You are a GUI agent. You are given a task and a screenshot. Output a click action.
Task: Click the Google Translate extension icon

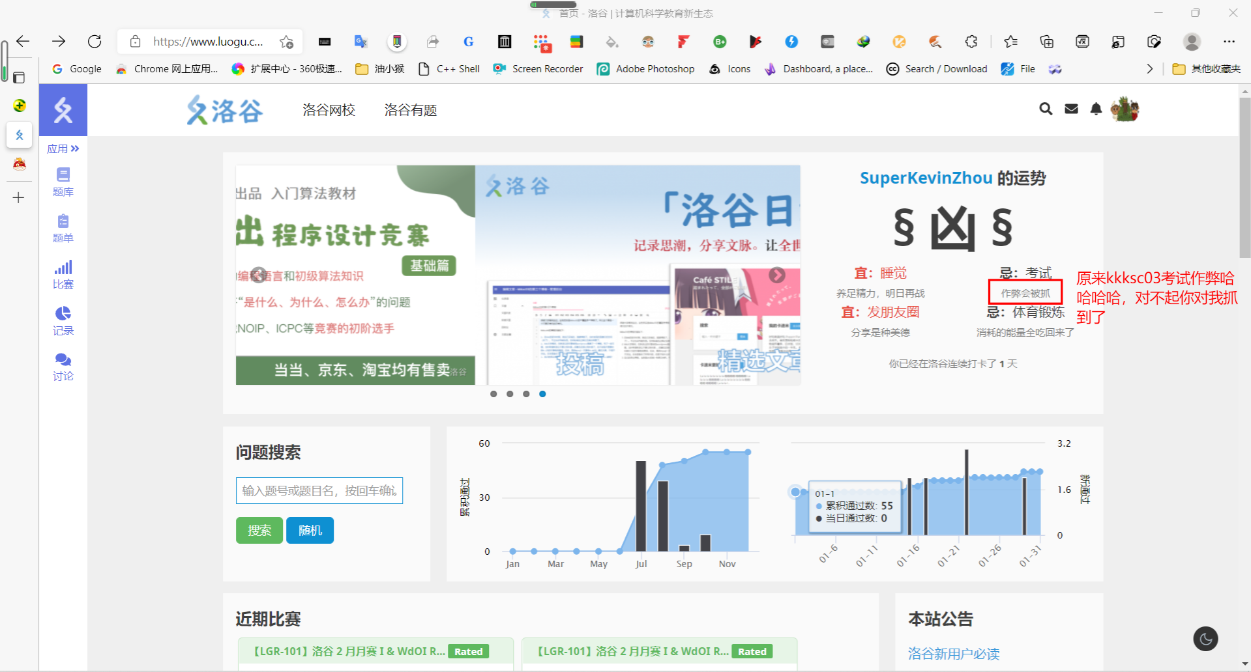click(361, 42)
